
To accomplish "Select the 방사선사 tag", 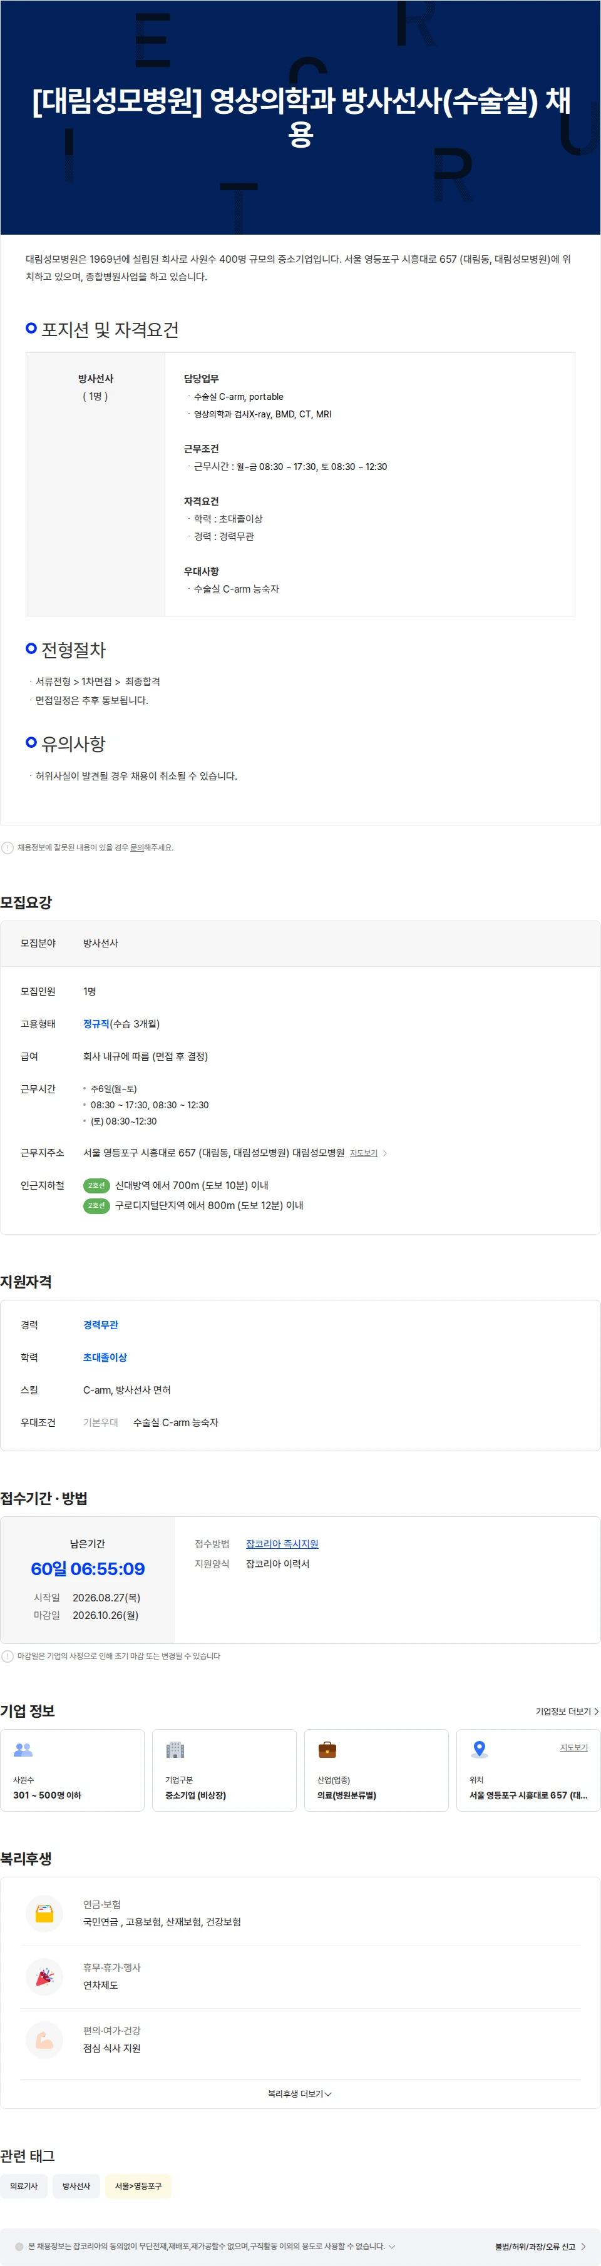I will coord(76,2185).
